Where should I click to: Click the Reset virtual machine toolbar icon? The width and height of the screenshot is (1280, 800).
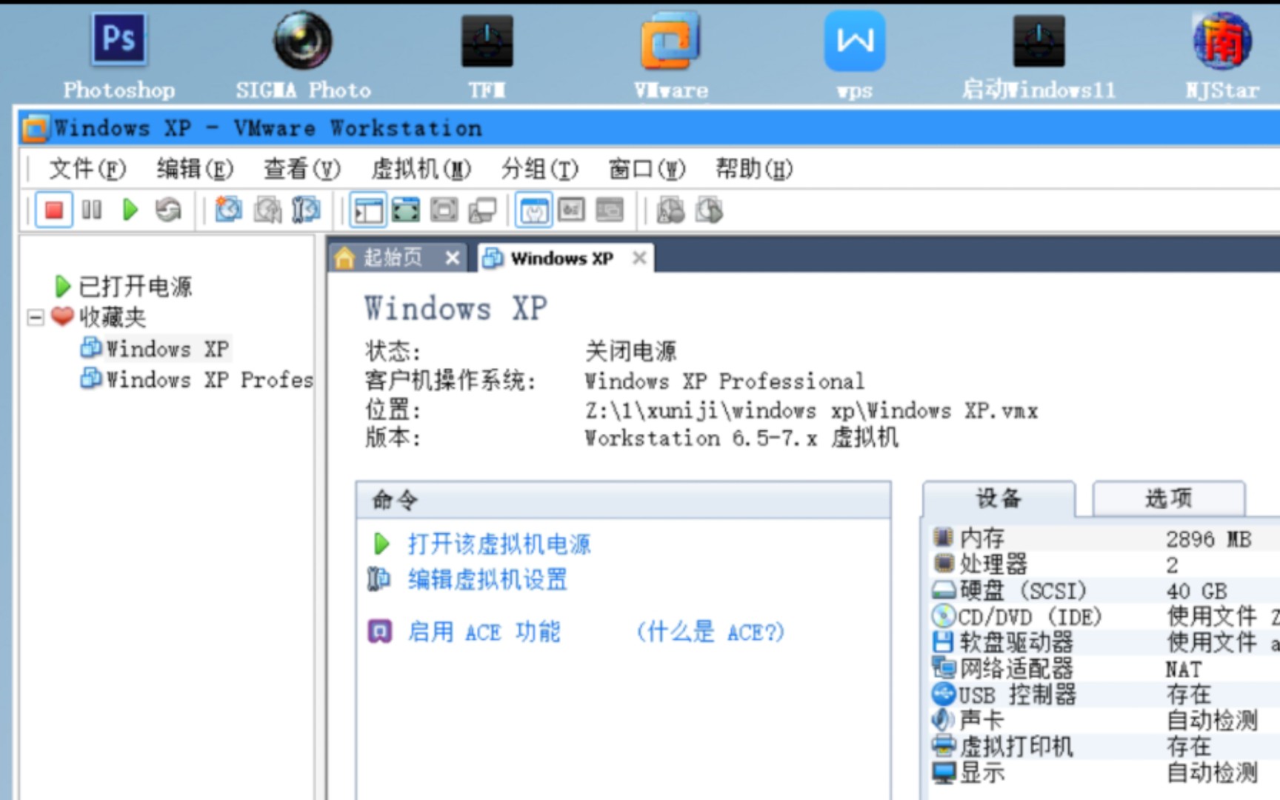169,210
